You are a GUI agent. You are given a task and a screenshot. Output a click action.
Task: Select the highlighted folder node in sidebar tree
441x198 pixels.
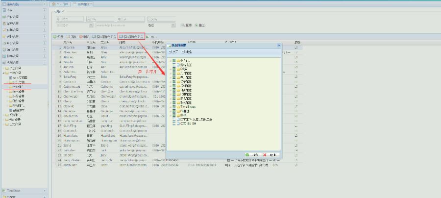click(25, 87)
